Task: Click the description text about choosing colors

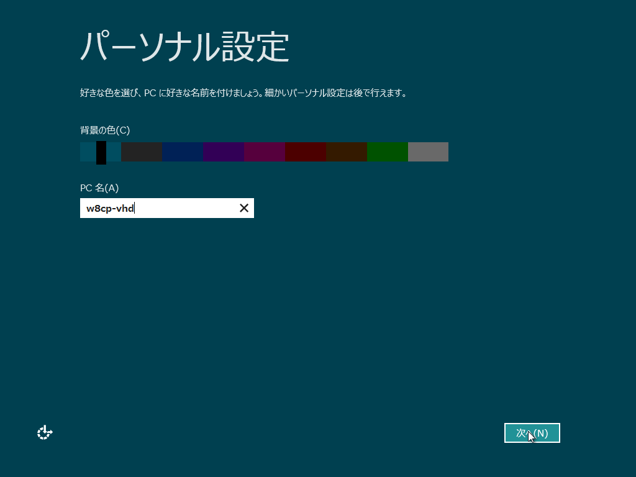Action: [x=243, y=93]
